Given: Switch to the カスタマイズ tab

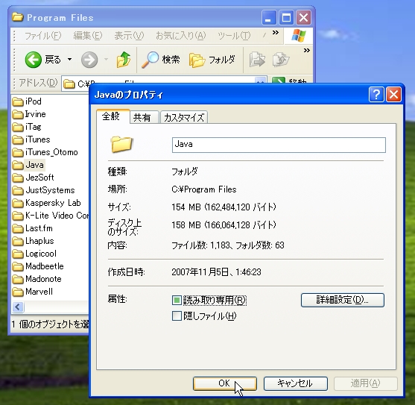Looking at the screenshot, I should [184, 117].
